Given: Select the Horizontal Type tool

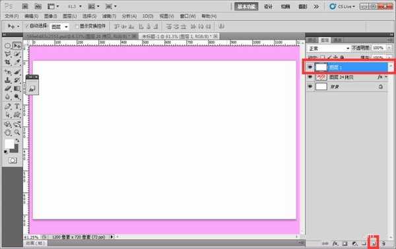Looking at the screenshot, I should tap(17, 106).
